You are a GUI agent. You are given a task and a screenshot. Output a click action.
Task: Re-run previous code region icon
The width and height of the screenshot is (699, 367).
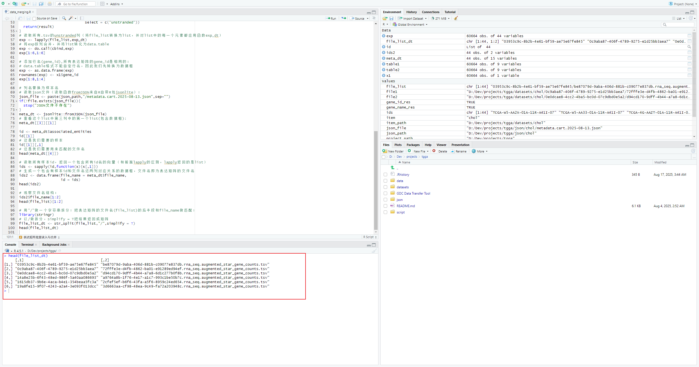(x=344, y=18)
